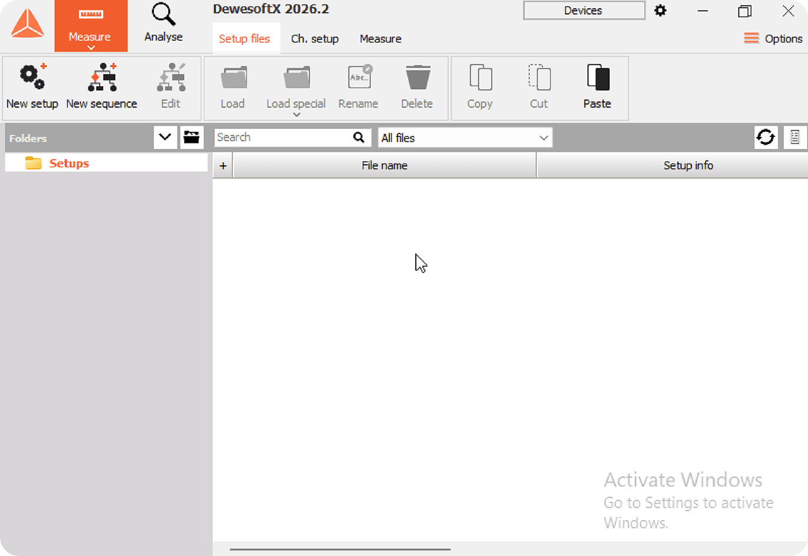Switch to Measure mode
Viewport: 808px width, 556px height.
(91, 25)
